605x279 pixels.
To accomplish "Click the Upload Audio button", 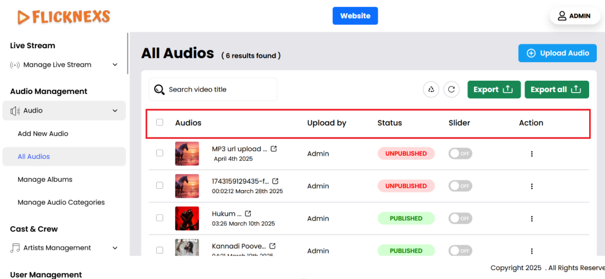I will click(557, 53).
